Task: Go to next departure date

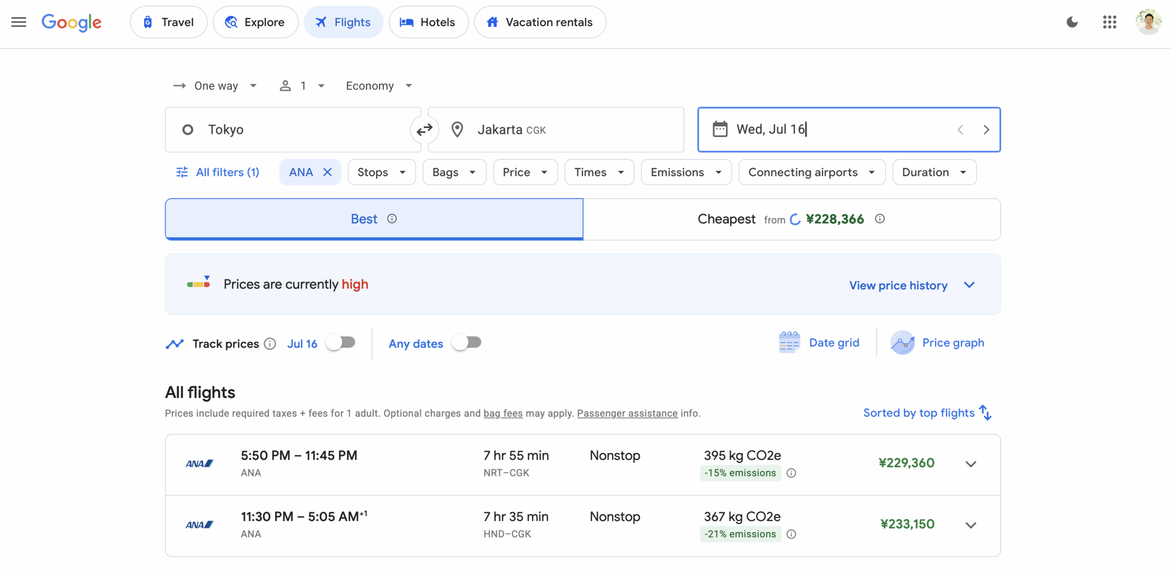Action: pyautogui.click(x=986, y=130)
